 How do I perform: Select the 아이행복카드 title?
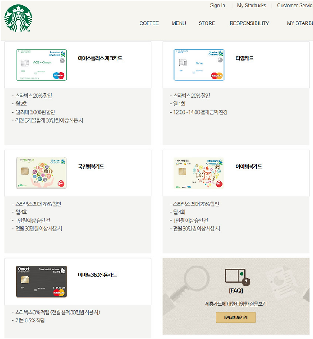[x=249, y=167]
